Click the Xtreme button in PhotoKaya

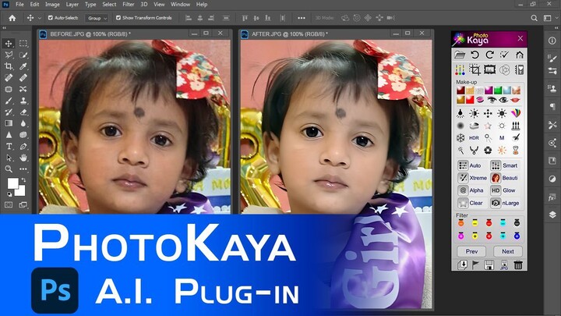[472, 178]
